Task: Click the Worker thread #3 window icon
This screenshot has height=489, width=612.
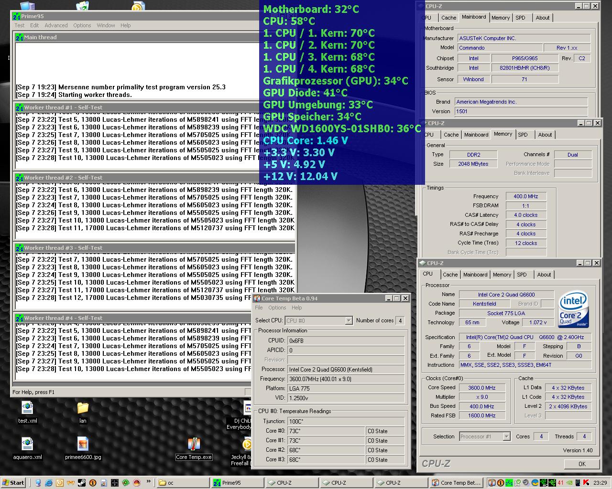Action: point(19,248)
